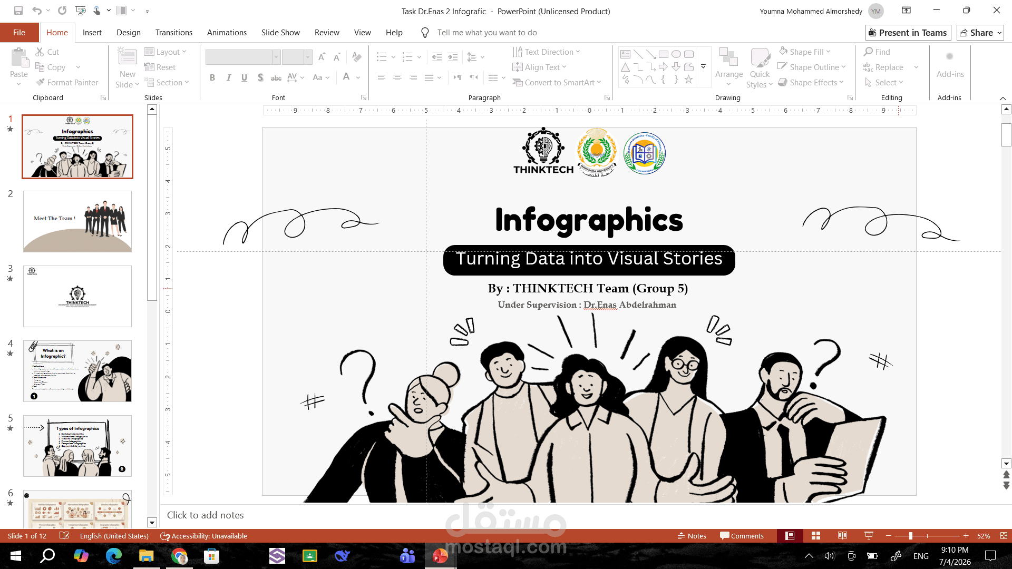The width and height of the screenshot is (1012, 569).
Task: Toggle the Notes pane in the status bar
Action: pos(692,536)
